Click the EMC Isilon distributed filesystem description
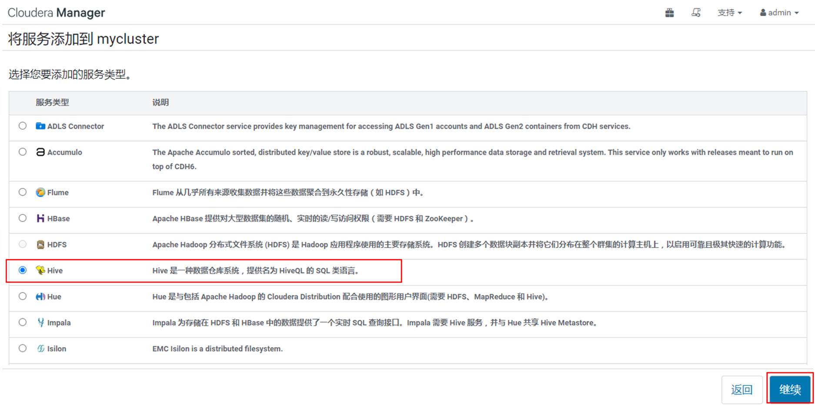815x405 pixels. (217, 349)
